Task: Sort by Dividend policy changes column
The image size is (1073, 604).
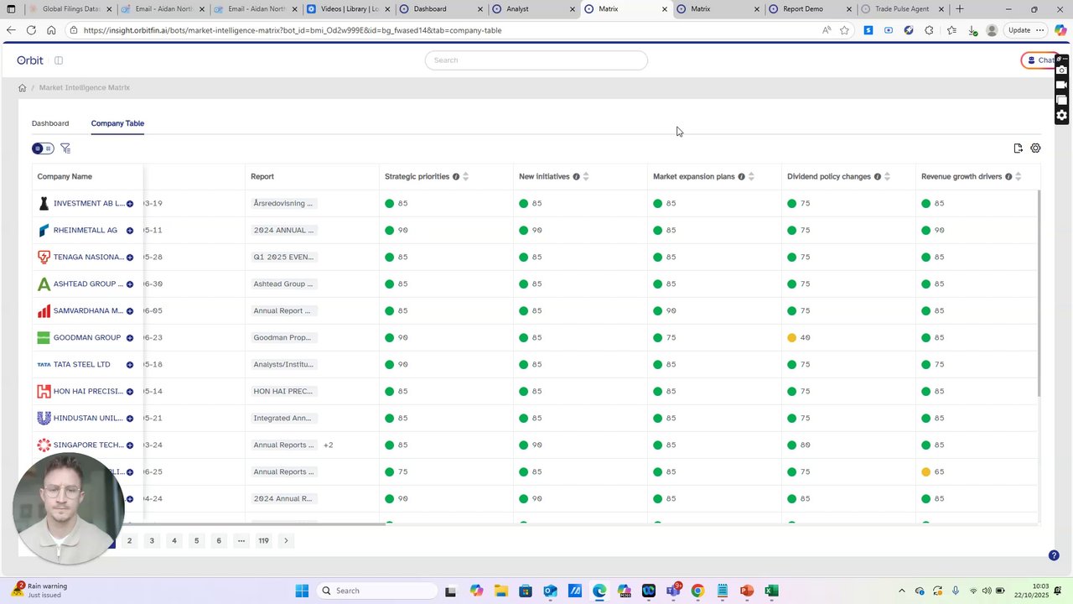Action: 887,177
